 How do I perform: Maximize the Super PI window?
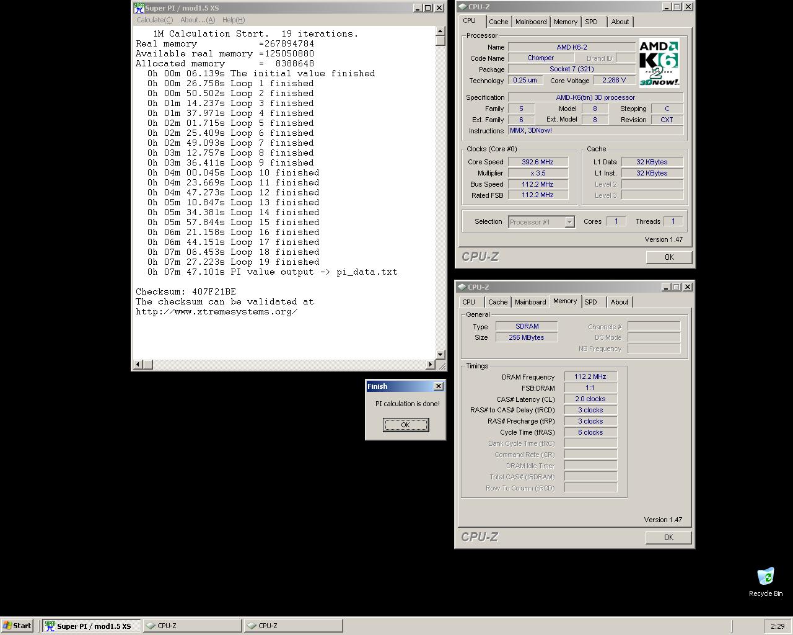428,8
